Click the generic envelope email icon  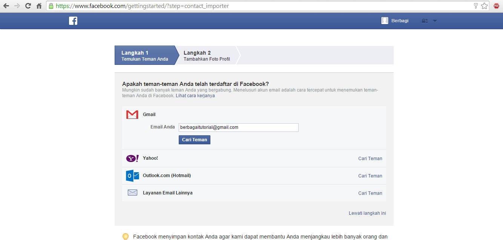pos(132,193)
